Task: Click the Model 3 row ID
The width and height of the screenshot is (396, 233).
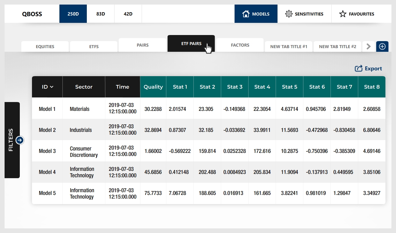Action: (47, 151)
